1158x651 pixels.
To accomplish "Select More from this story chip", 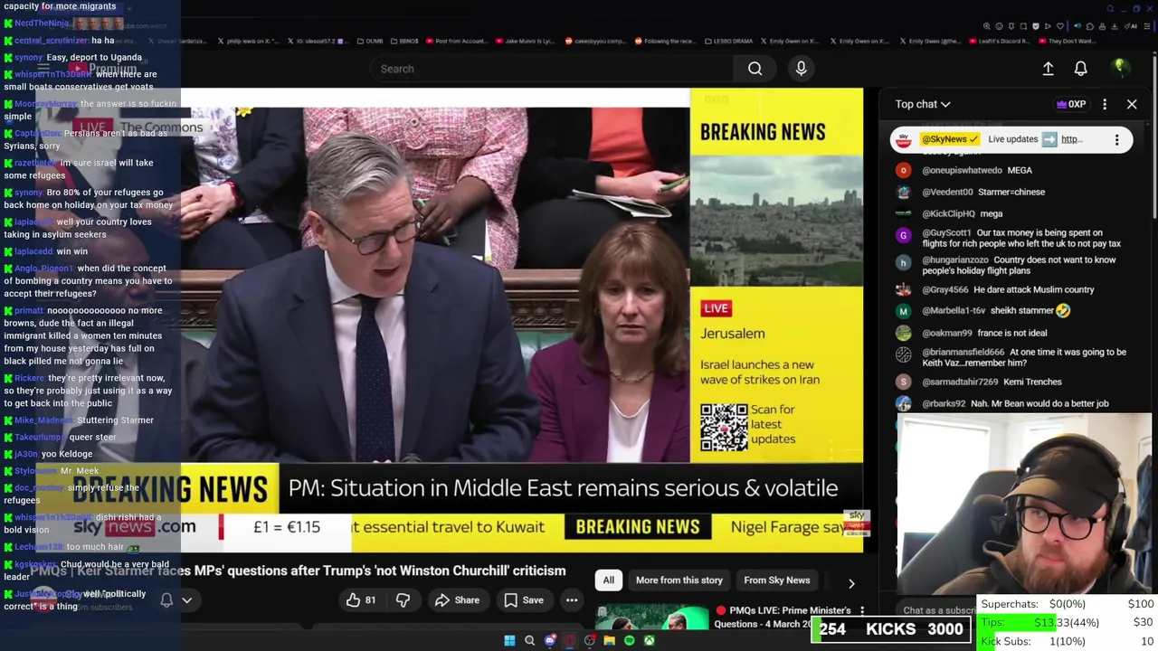I will pos(679,580).
